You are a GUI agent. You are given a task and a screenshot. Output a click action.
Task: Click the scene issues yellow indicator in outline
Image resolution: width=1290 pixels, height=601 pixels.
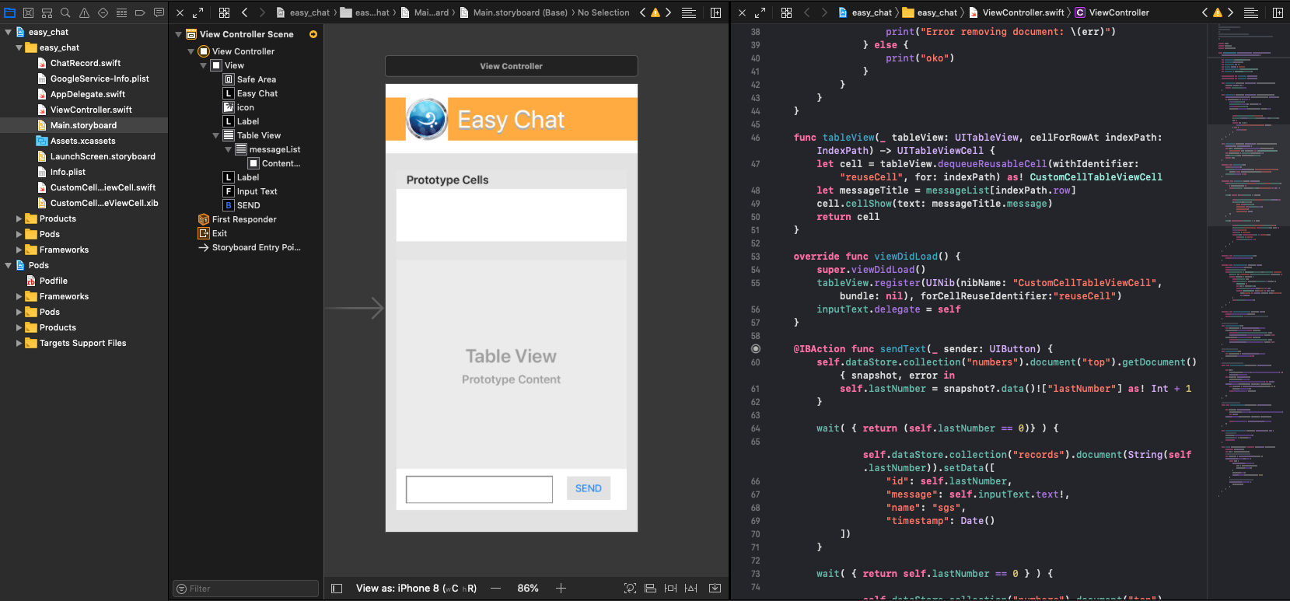[313, 34]
